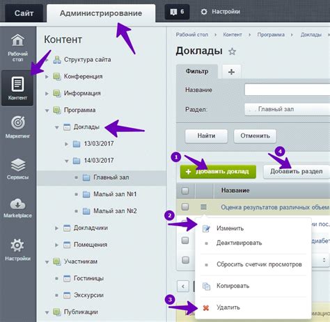Viewport: 330px width, 322px height.
Task: Click the Название filter input field
Action: [288, 90]
